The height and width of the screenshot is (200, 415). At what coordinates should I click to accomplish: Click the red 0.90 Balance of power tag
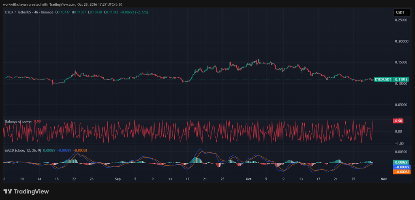[399, 121]
